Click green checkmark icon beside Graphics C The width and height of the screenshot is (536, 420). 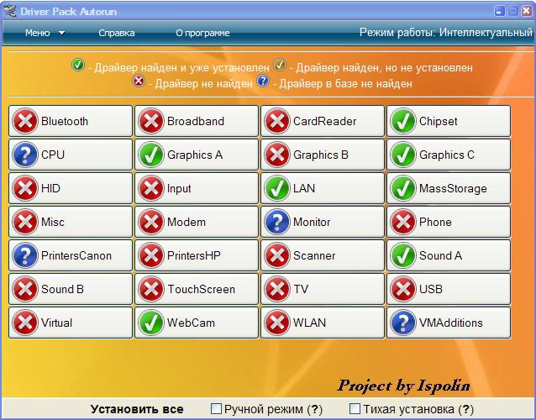click(x=403, y=155)
